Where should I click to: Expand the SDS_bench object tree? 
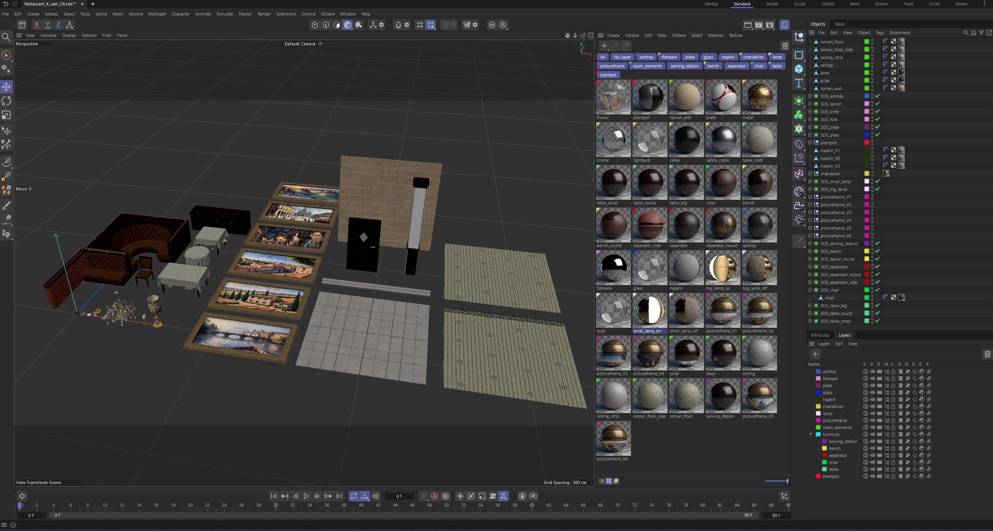click(x=810, y=251)
